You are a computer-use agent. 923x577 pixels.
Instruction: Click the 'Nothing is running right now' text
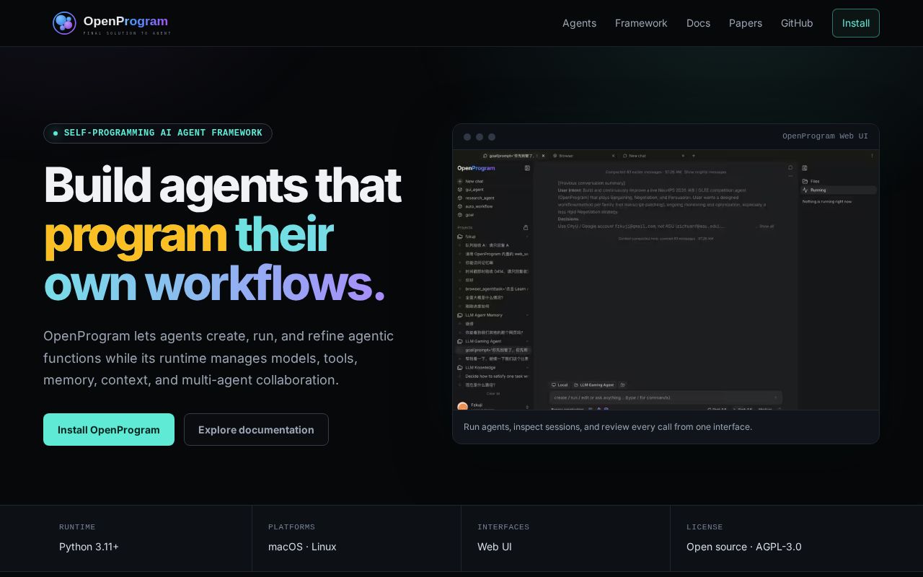pos(827,202)
